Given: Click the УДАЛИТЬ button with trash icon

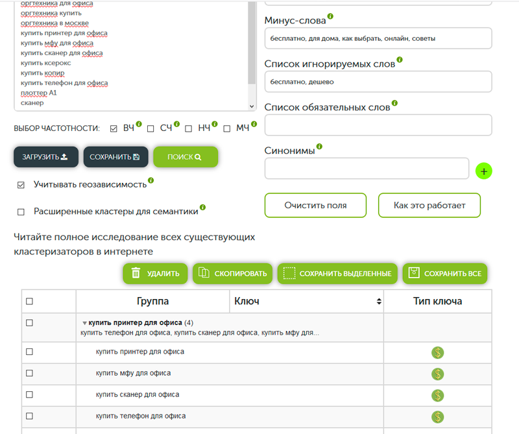Looking at the screenshot, I should click(x=155, y=274).
